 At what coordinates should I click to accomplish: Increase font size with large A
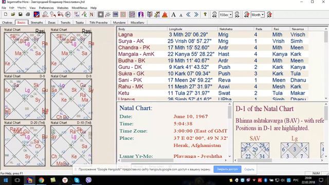coord(173,14)
